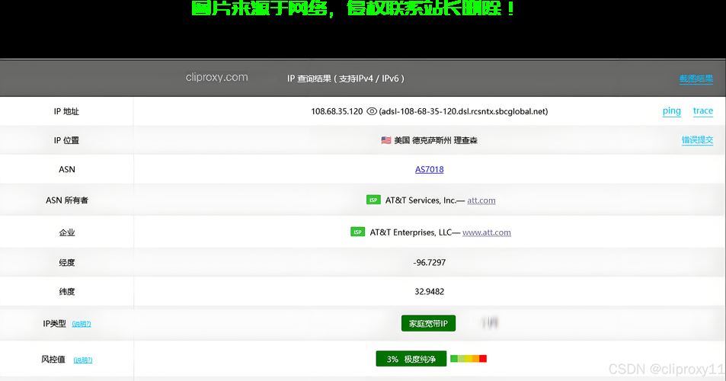Click the 3% 极度纯净 badge
Viewport: 726px width, 381px height.
(x=411, y=359)
